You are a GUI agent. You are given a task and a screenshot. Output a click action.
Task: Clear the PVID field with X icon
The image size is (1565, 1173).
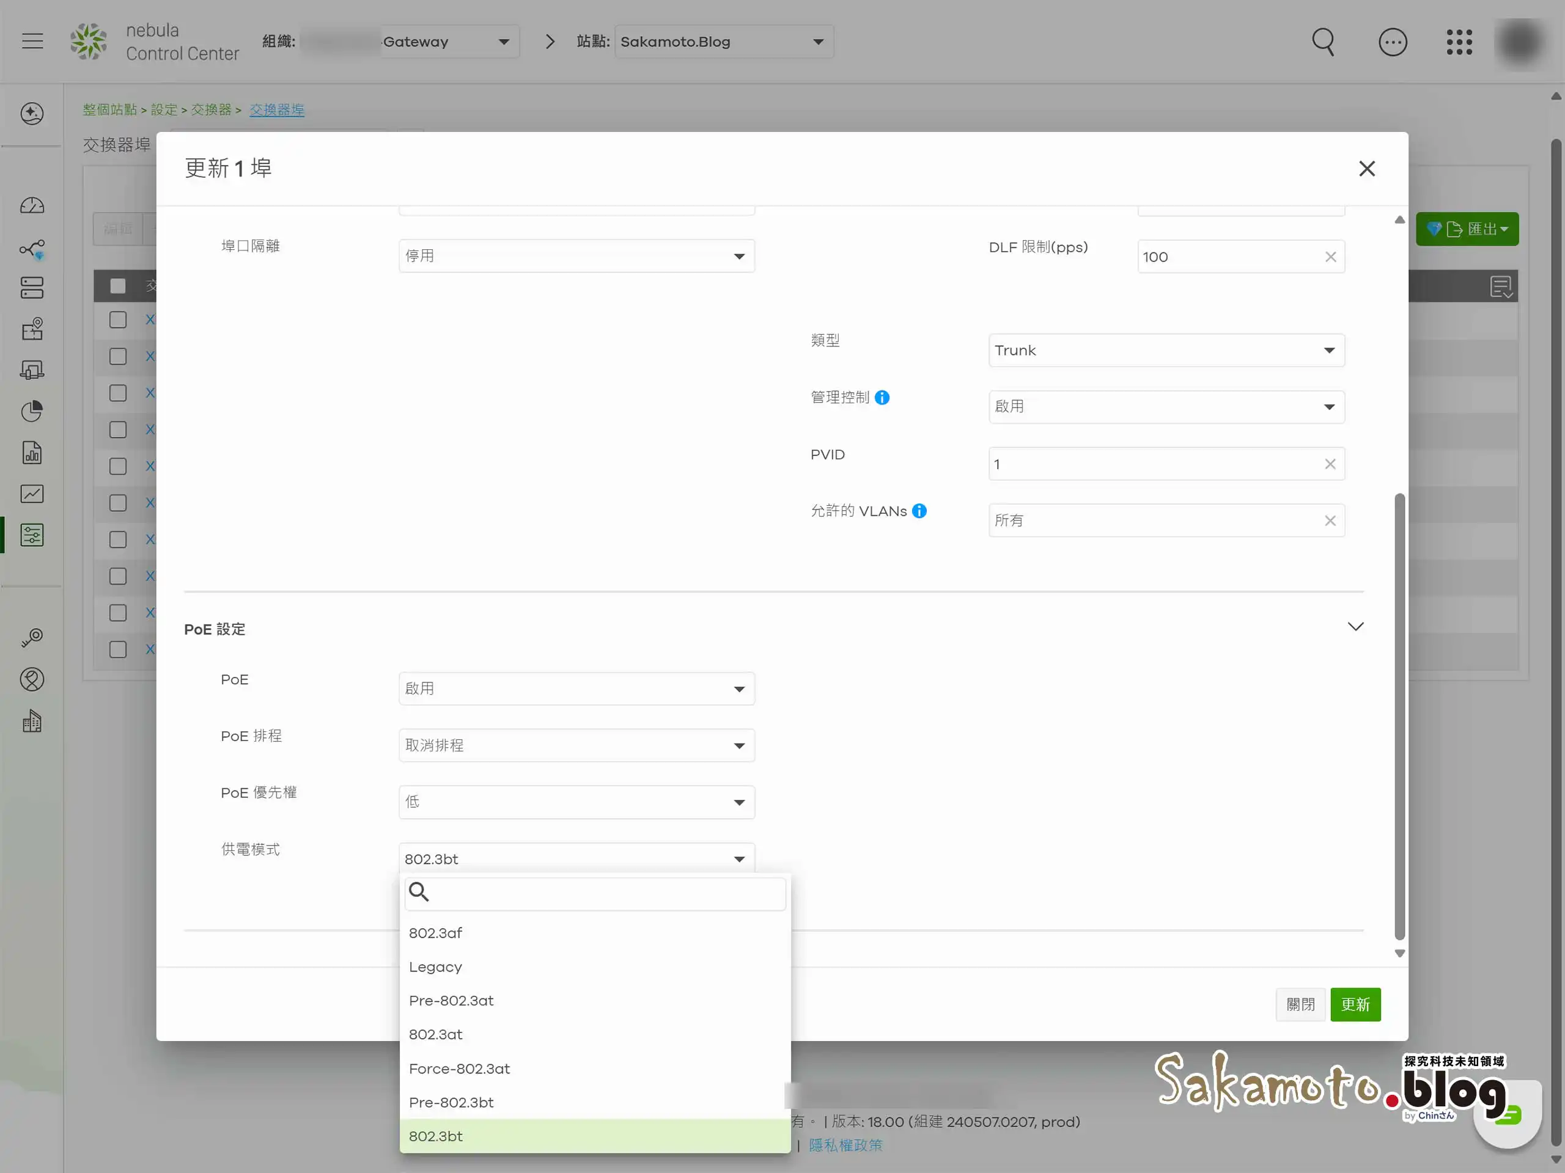1330,464
